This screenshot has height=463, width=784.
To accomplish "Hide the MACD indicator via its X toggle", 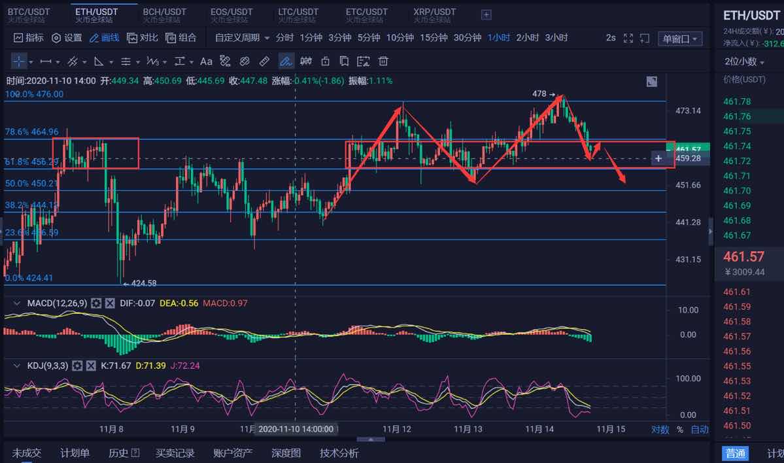I will pos(109,303).
